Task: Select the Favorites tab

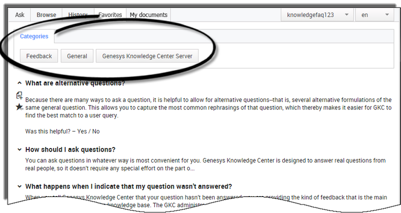Action: [110, 15]
